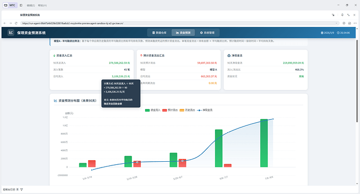
Task: Switch to the 资金预测 tab
Action: tap(183, 33)
